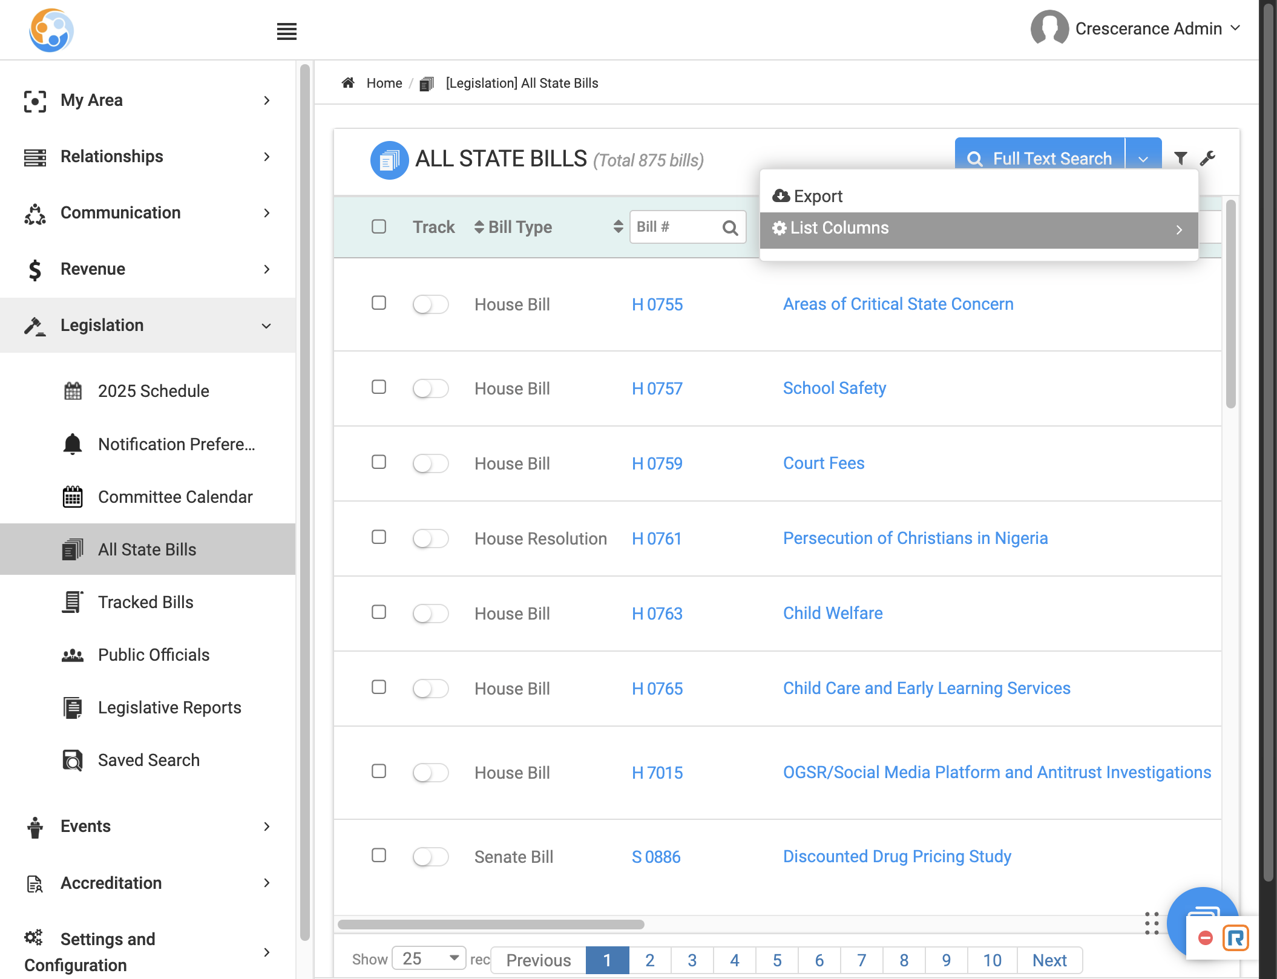
Task: Click the Bill # search magnifier icon
Action: coord(730,228)
